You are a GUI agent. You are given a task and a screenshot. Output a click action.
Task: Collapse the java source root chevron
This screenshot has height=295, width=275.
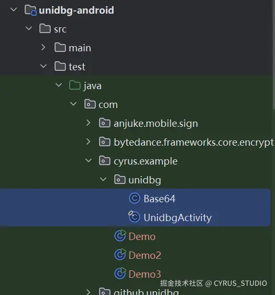(59, 85)
